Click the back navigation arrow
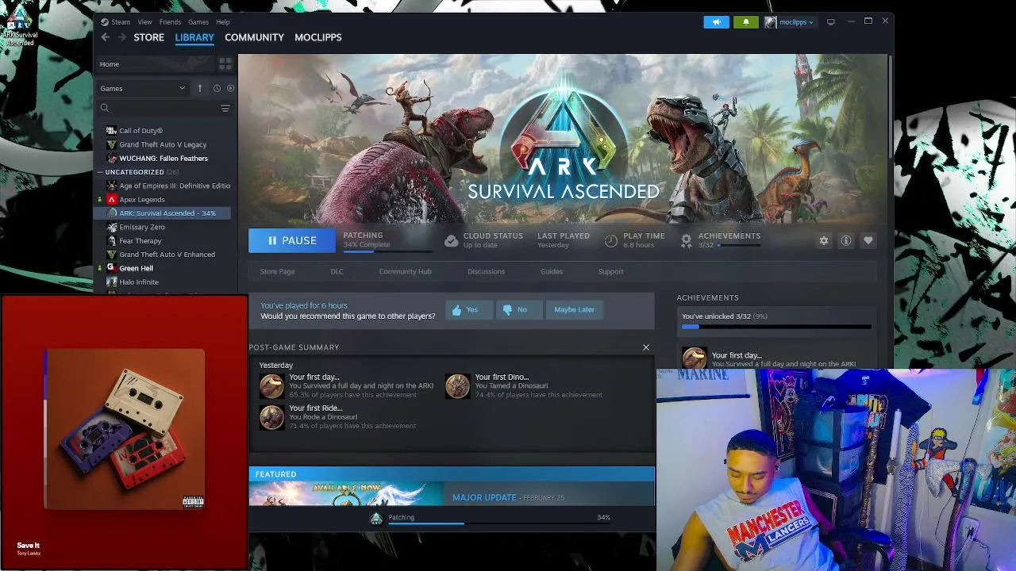Viewport: 1016px width, 571px height. tap(105, 37)
